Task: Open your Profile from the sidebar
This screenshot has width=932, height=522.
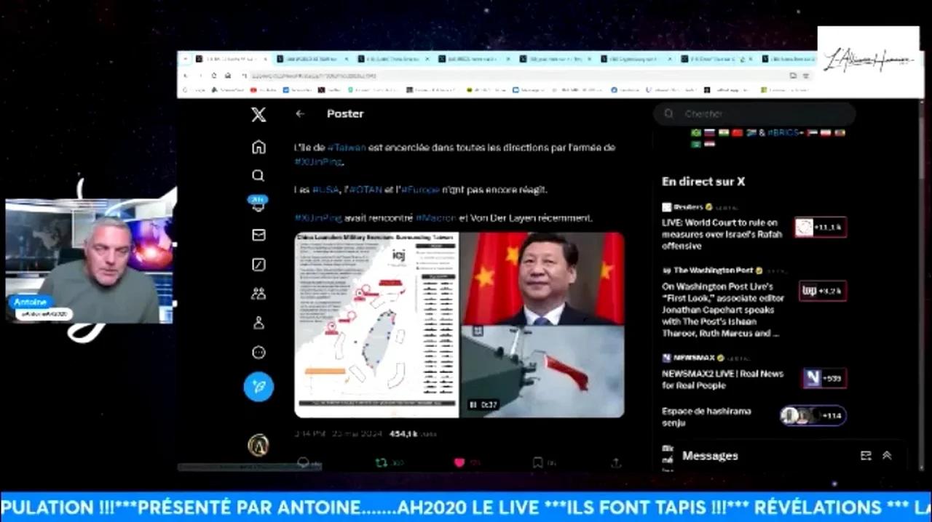Action: tap(258, 323)
